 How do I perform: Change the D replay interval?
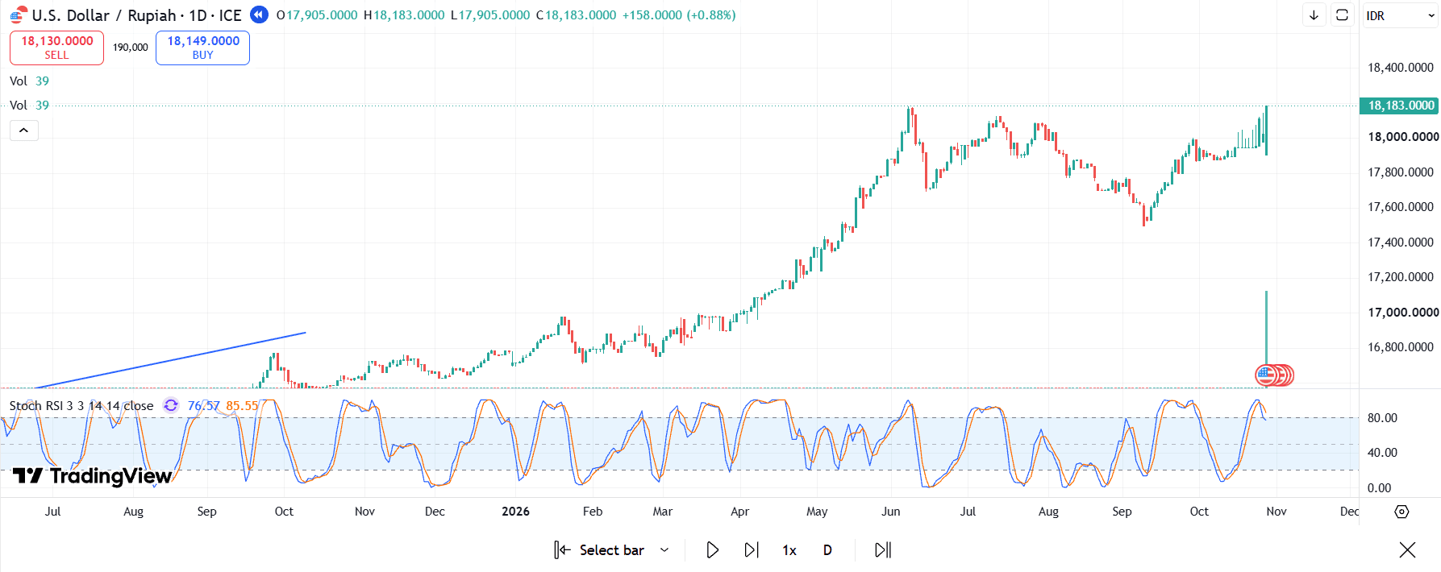(x=827, y=550)
